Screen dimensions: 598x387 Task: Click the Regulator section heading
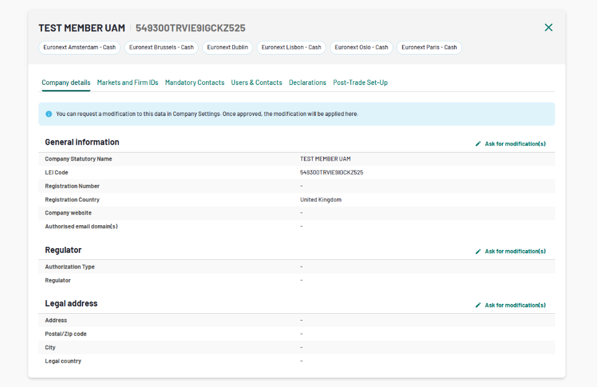[x=63, y=250]
